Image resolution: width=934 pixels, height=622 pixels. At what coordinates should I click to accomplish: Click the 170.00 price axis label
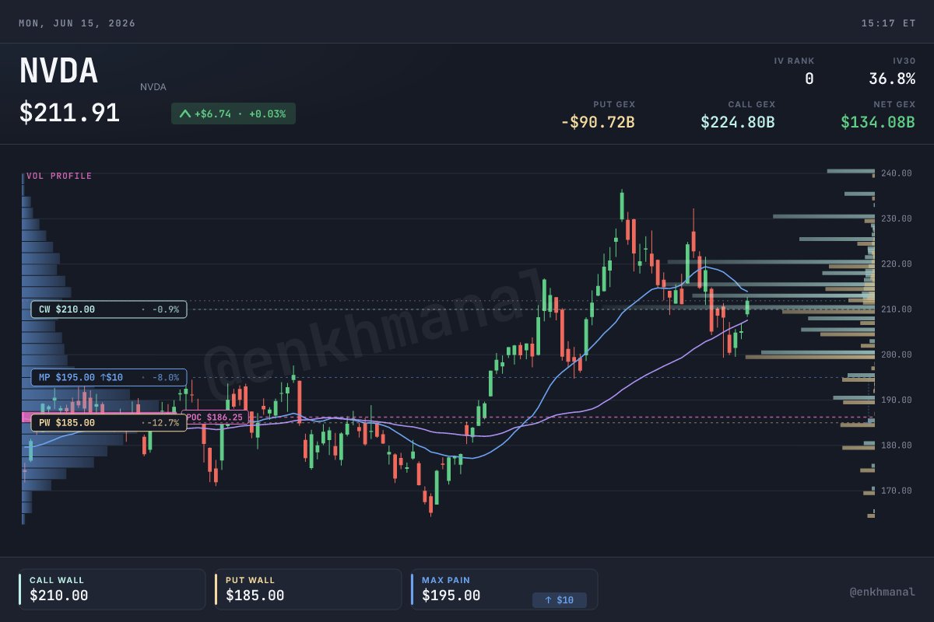coord(897,491)
